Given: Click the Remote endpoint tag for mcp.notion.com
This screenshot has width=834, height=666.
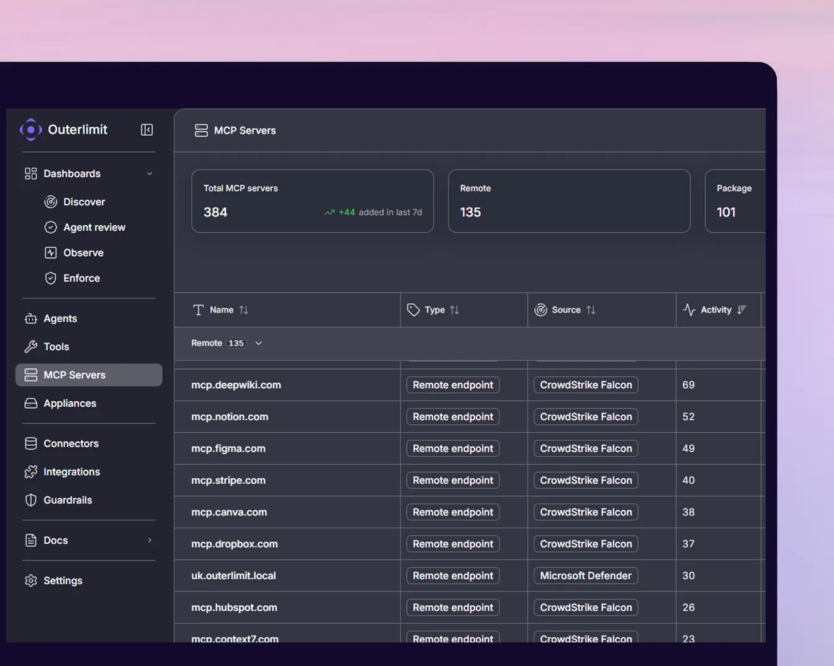Looking at the screenshot, I should (x=453, y=417).
